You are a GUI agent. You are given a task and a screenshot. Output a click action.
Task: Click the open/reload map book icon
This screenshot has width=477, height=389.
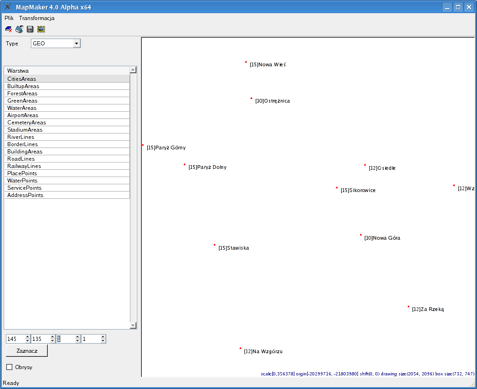[19, 30]
